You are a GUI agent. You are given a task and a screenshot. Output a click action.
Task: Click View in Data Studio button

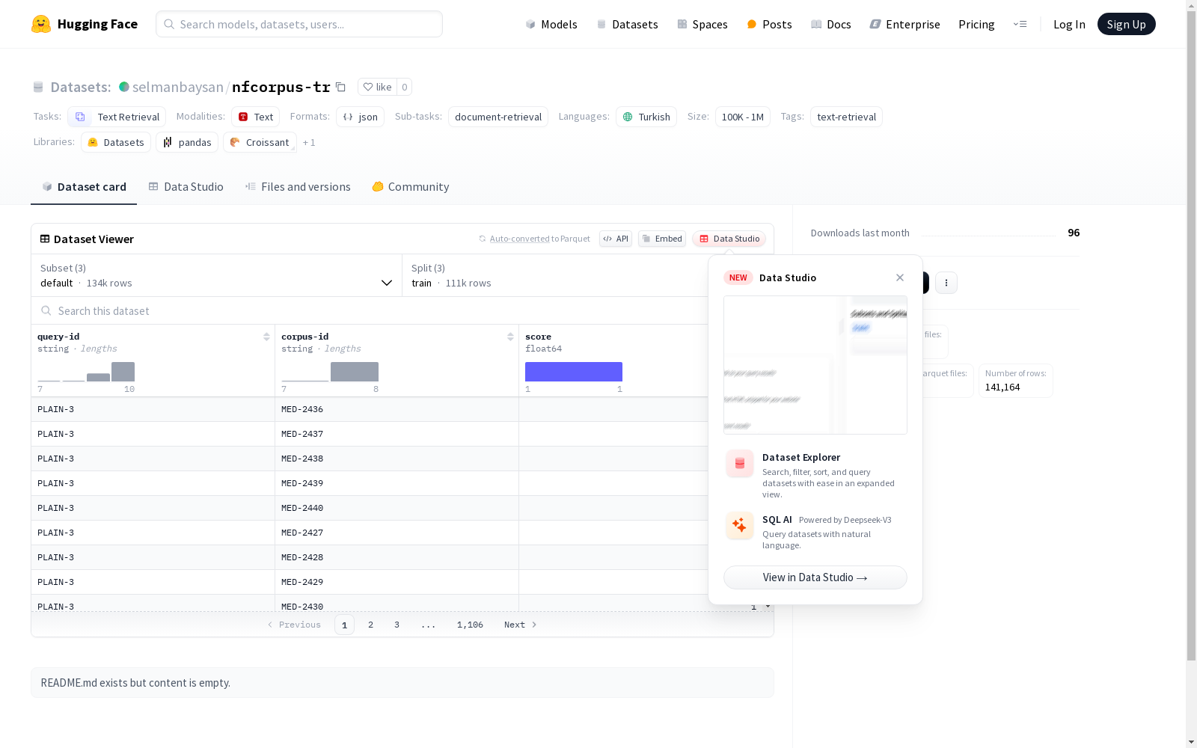[815, 577]
